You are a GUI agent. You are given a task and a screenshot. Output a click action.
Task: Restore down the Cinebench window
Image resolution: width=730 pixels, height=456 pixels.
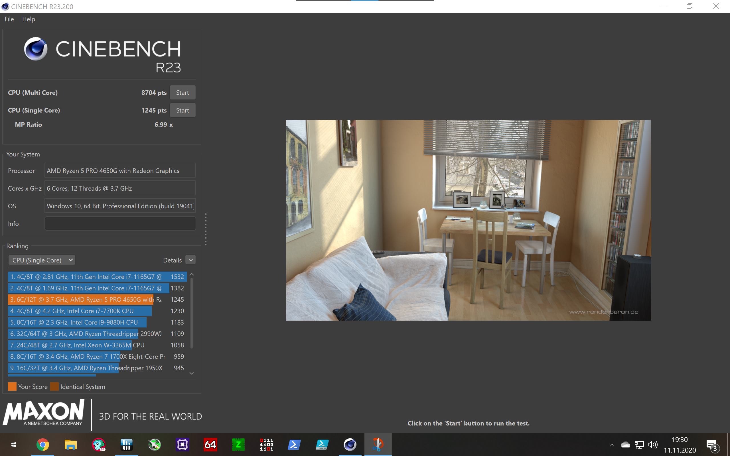pyautogui.click(x=690, y=6)
